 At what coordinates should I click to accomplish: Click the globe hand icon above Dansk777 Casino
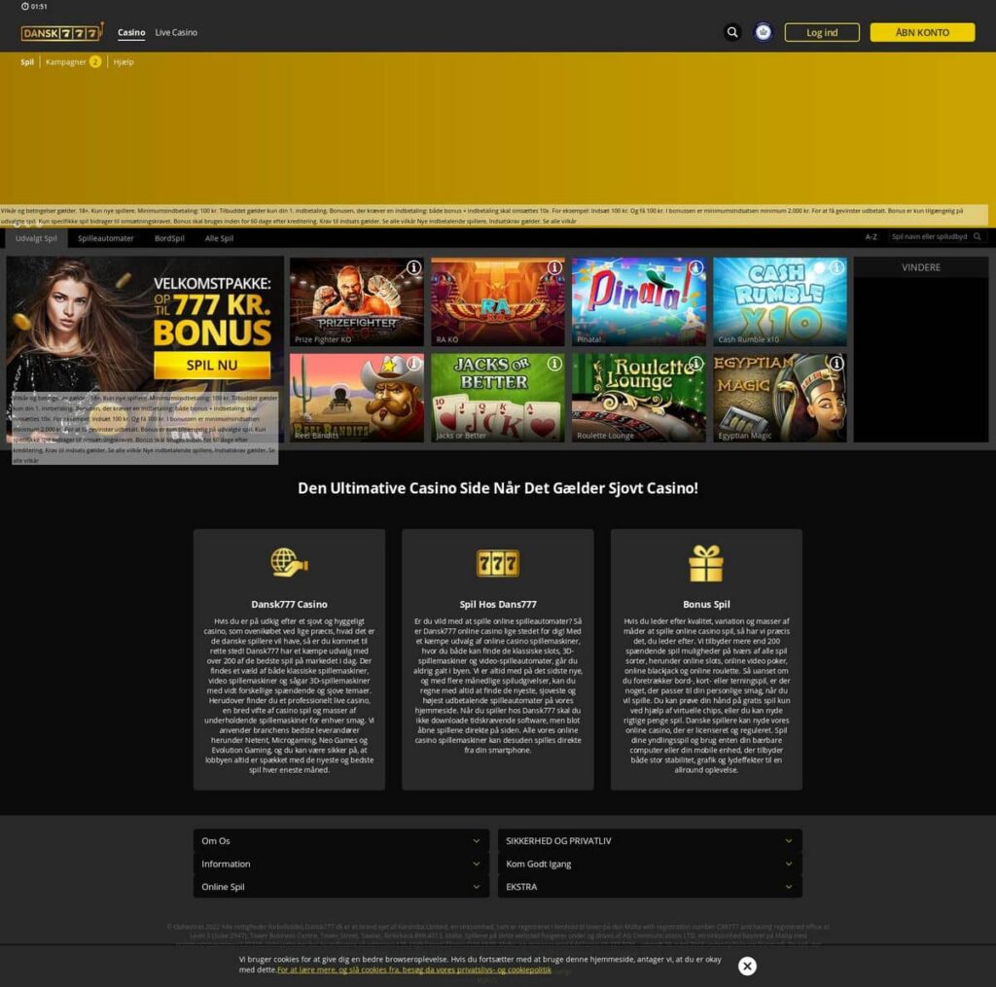(289, 563)
